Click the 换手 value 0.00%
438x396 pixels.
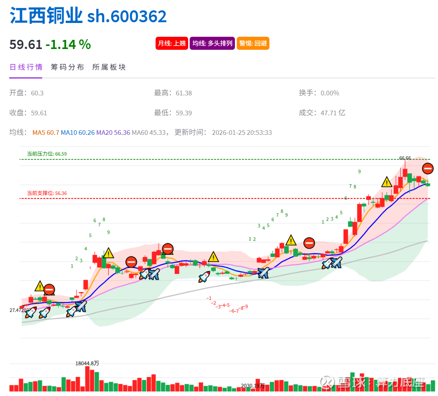(x=330, y=93)
